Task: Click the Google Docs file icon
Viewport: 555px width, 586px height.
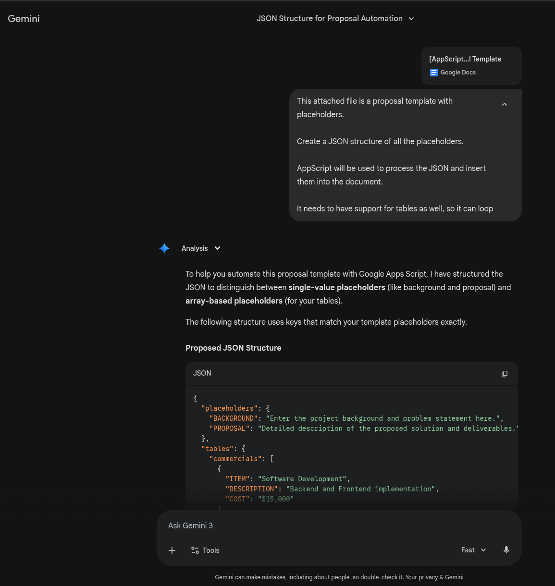Action: point(434,73)
